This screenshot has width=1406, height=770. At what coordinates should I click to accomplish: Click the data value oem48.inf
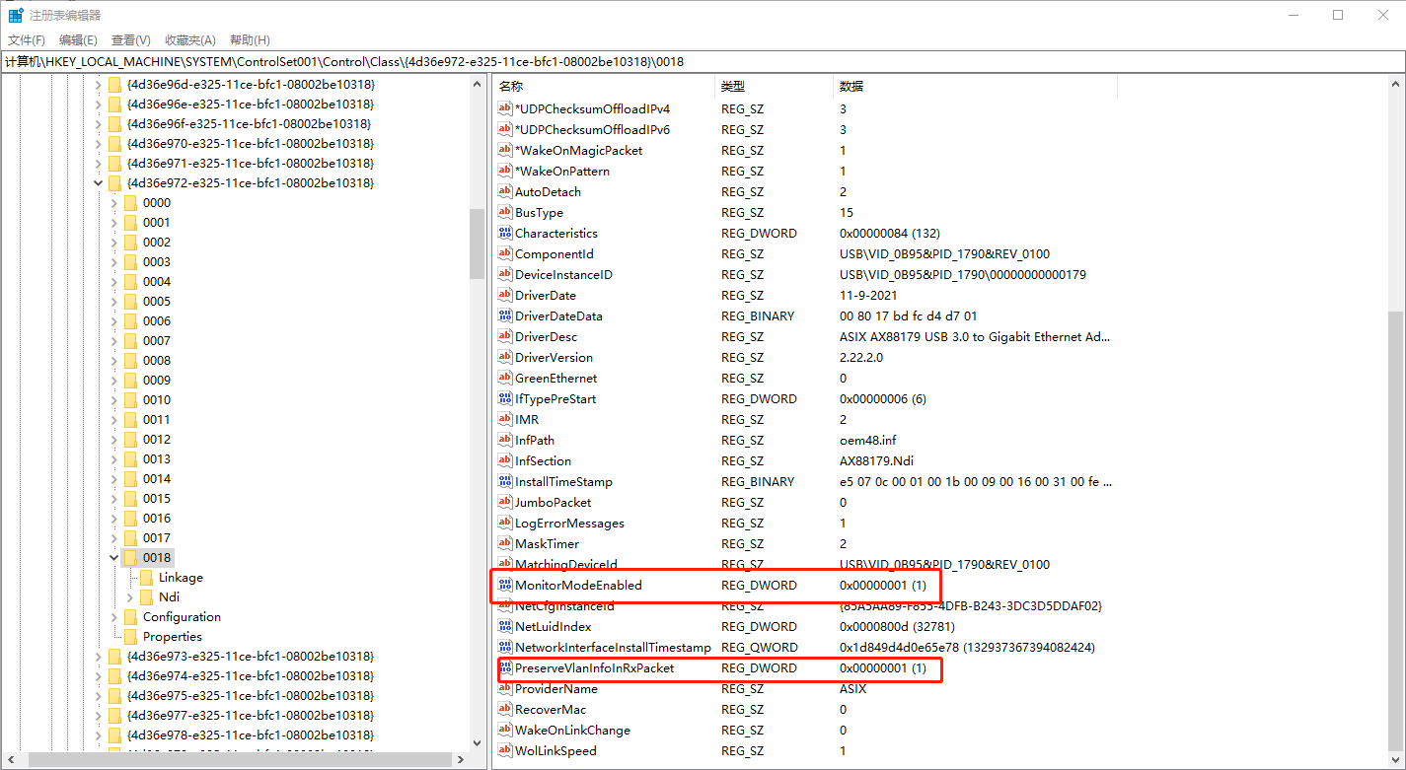coord(868,440)
